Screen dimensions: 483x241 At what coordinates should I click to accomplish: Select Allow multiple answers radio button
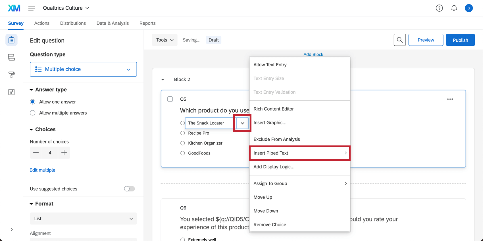coord(33,113)
